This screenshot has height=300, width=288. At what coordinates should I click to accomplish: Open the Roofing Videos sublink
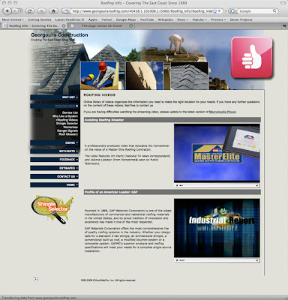coord(67,120)
